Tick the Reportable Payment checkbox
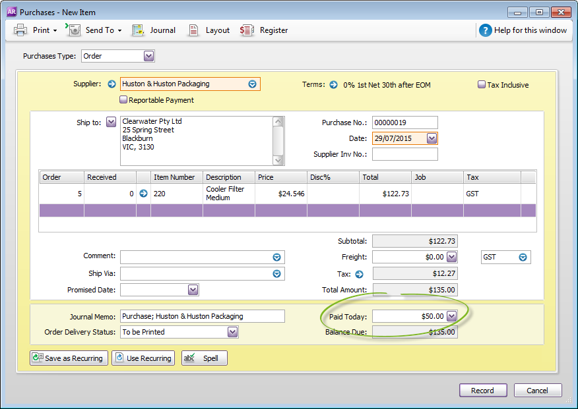The height and width of the screenshot is (409, 578). tap(123, 100)
